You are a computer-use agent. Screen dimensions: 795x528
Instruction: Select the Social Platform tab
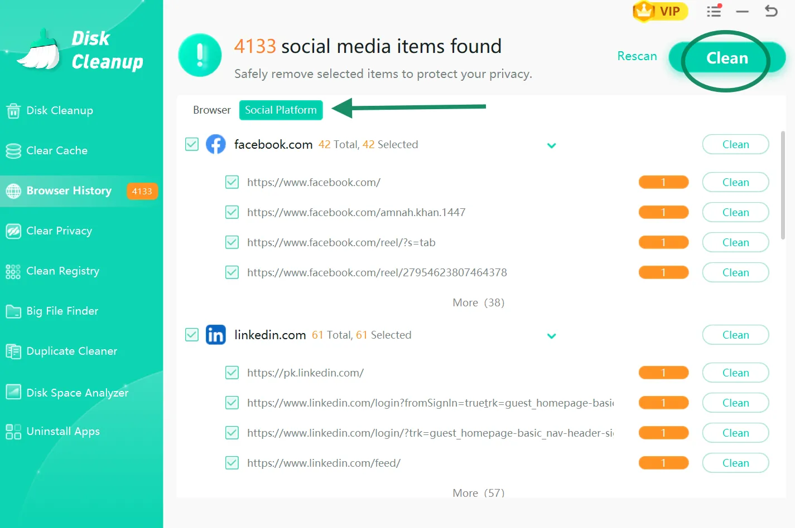click(281, 110)
